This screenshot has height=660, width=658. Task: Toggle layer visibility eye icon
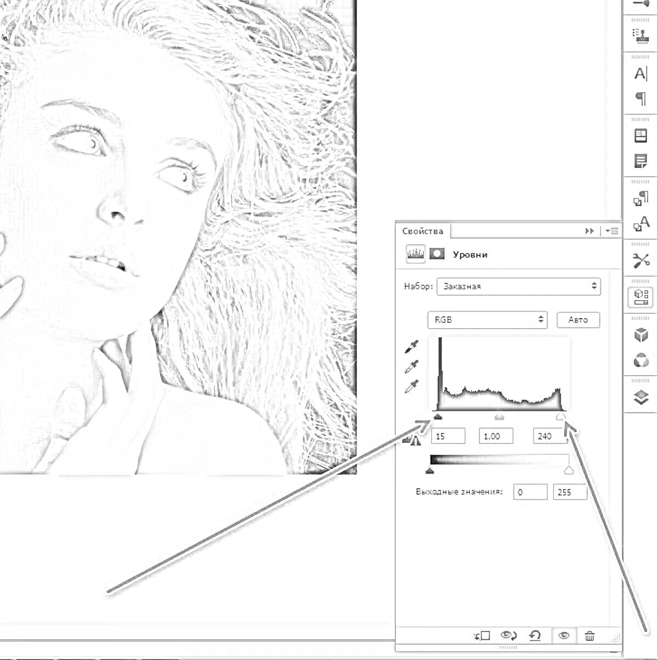(564, 636)
